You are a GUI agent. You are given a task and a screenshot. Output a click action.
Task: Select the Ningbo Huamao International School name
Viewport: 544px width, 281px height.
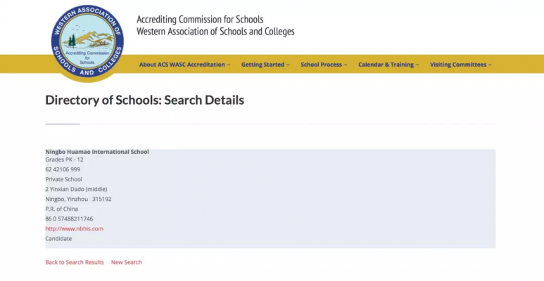[97, 152]
